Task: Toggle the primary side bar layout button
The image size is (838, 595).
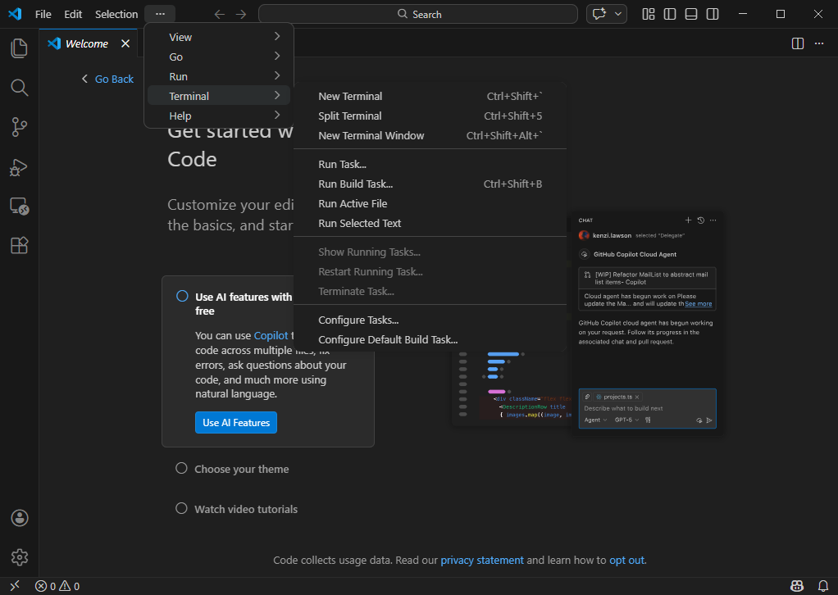Action: (x=670, y=14)
